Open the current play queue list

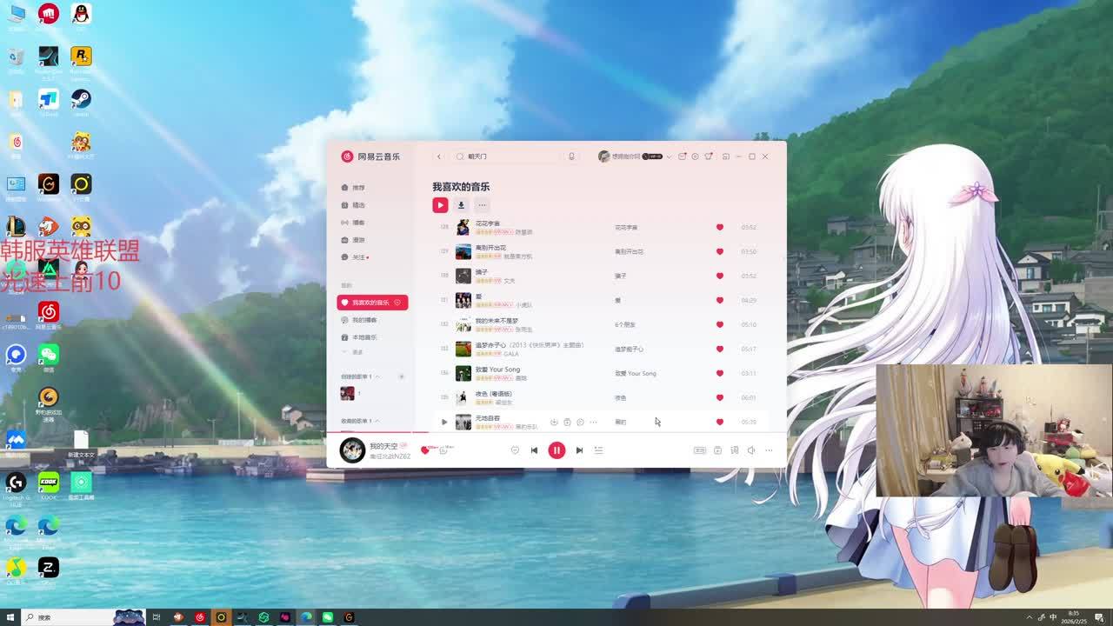pos(598,450)
